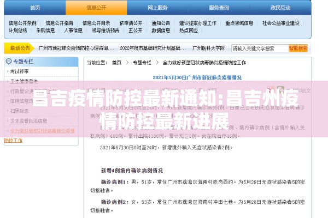
Task: Switch to the 网上服务 tab
Action: (157, 8)
